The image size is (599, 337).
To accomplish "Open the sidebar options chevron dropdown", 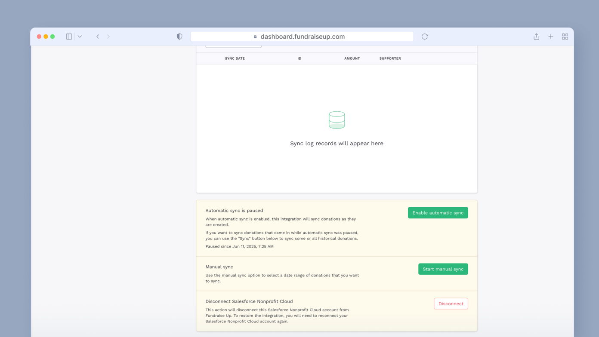I will click(80, 37).
